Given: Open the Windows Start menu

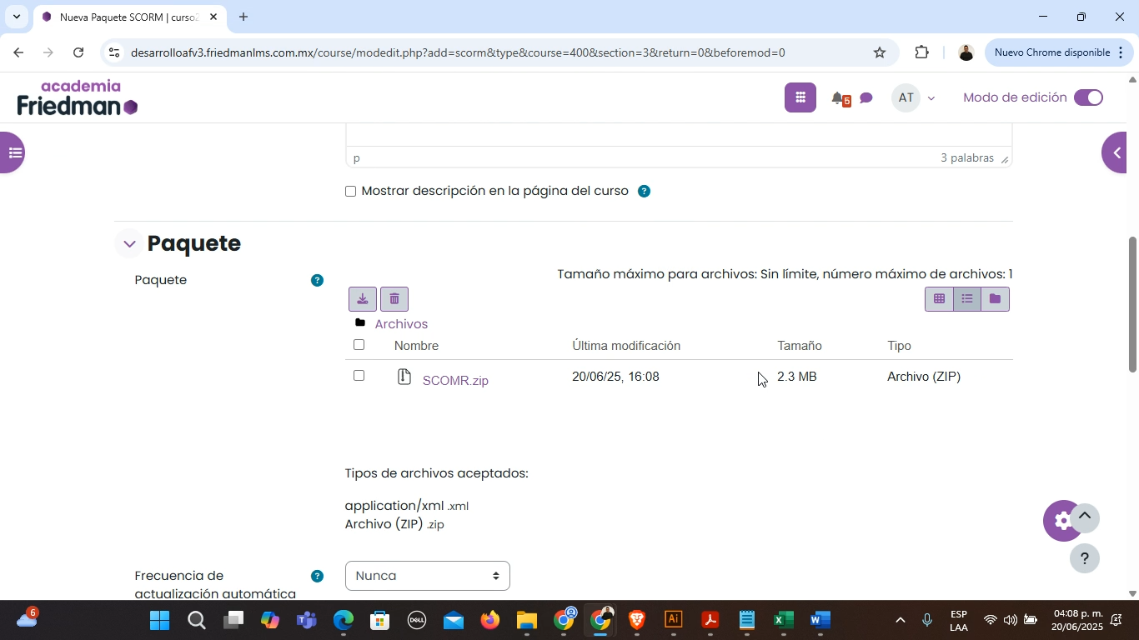Looking at the screenshot, I should (x=159, y=621).
